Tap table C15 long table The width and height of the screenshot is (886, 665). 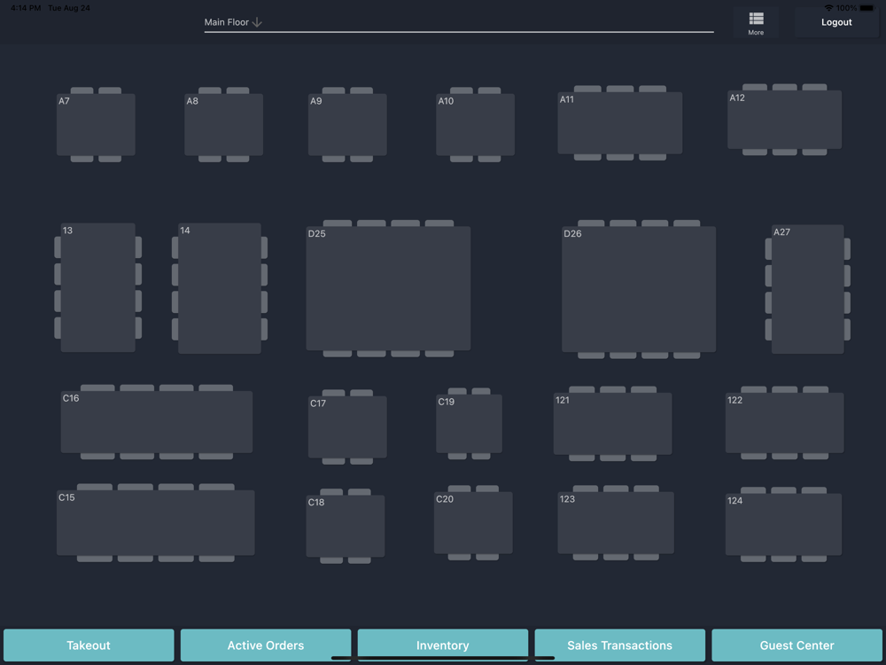[155, 522]
